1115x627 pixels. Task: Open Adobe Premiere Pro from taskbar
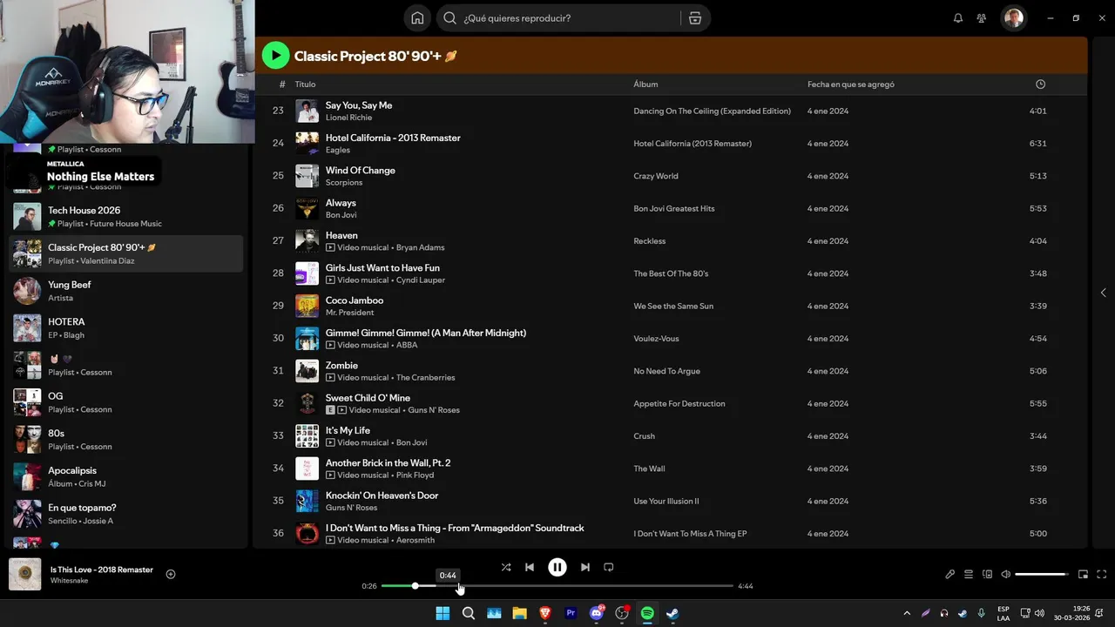tap(571, 613)
